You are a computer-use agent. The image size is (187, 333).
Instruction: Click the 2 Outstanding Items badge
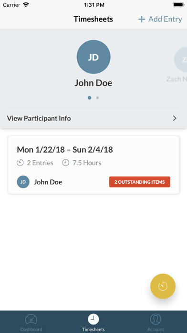point(140,182)
